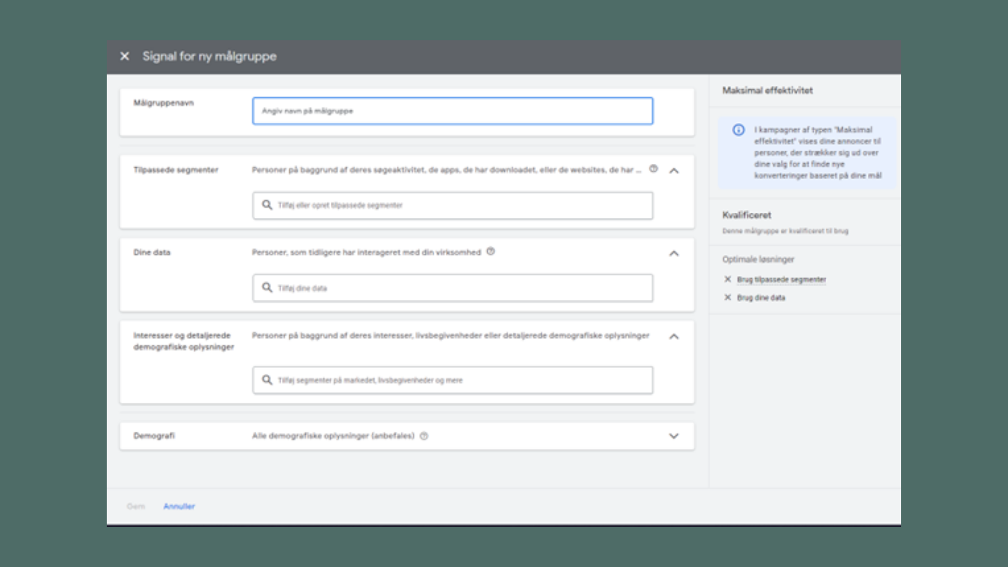1008x567 pixels.
Task: Click the Brug tilpassede segmenter link
Action: pyautogui.click(x=781, y=279)
